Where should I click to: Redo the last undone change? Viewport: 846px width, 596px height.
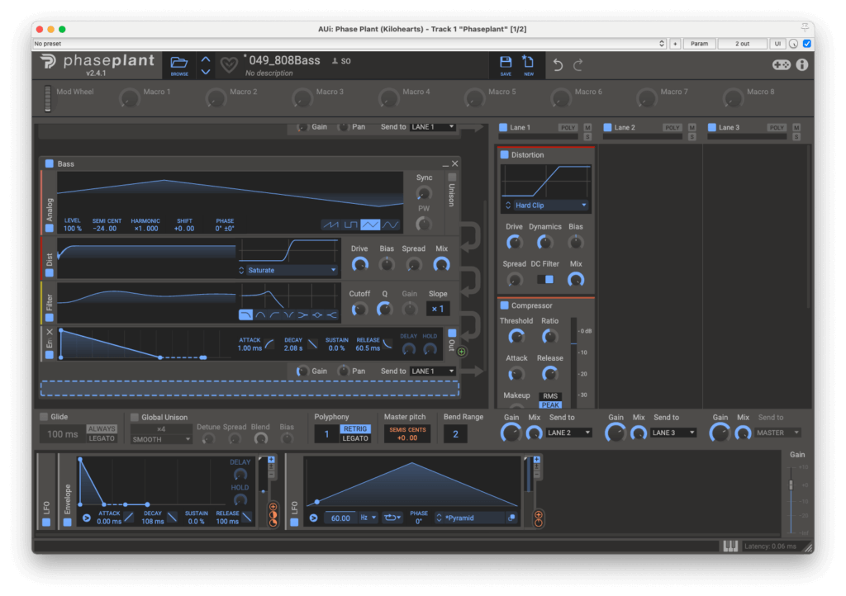(x=577, y=65)
